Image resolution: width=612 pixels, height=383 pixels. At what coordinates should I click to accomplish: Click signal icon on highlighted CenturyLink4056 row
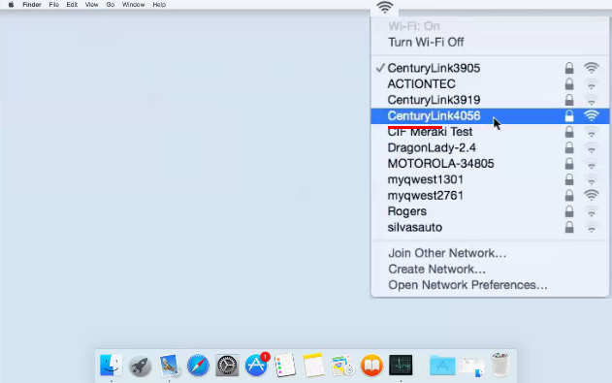(x=592, y=115)
